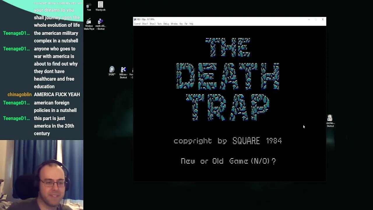Select the Windows Media Player desktop shortcut
Image resolution: width=373 pixels, height=210 pixels.
point(89,24)
